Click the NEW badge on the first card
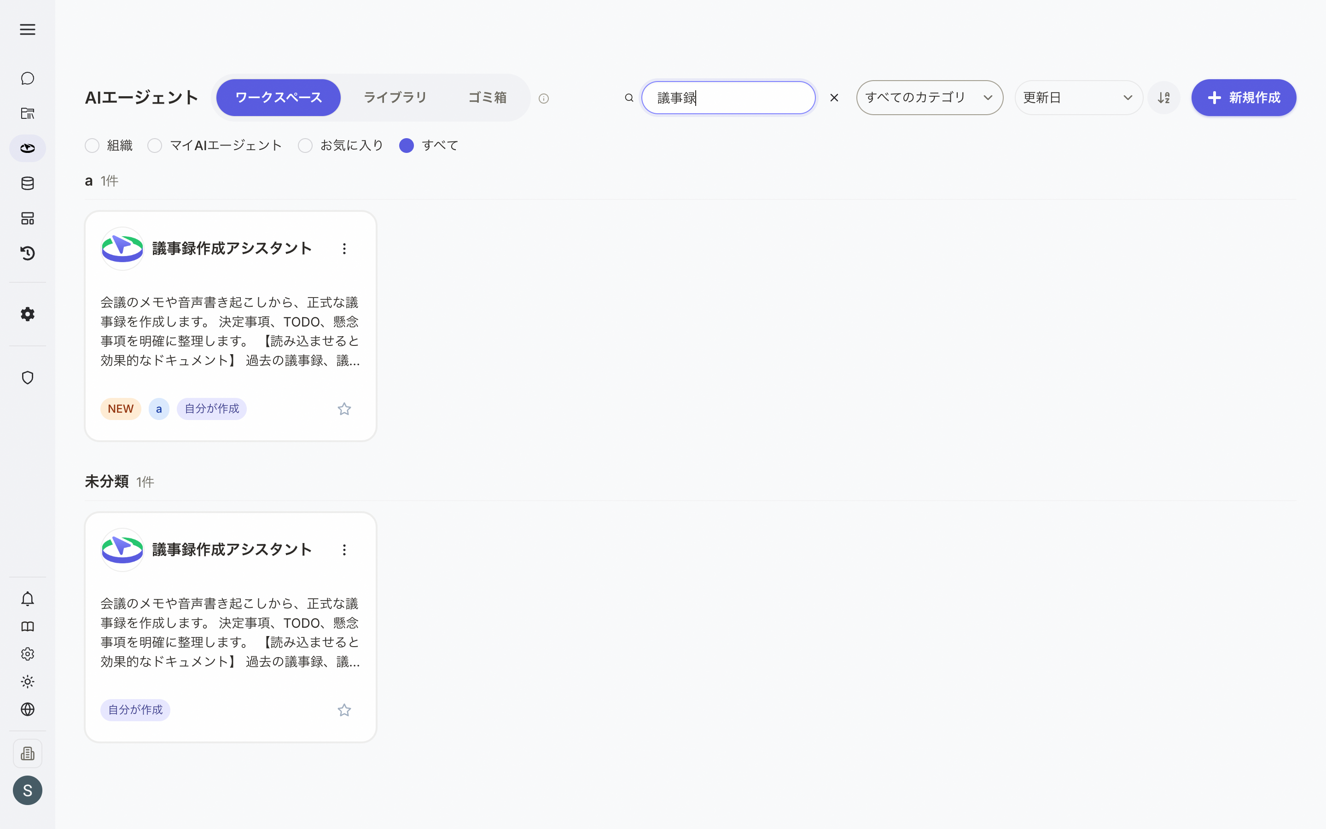The width and height of the screenshot is (1326, 829). (x=121, y=409)
